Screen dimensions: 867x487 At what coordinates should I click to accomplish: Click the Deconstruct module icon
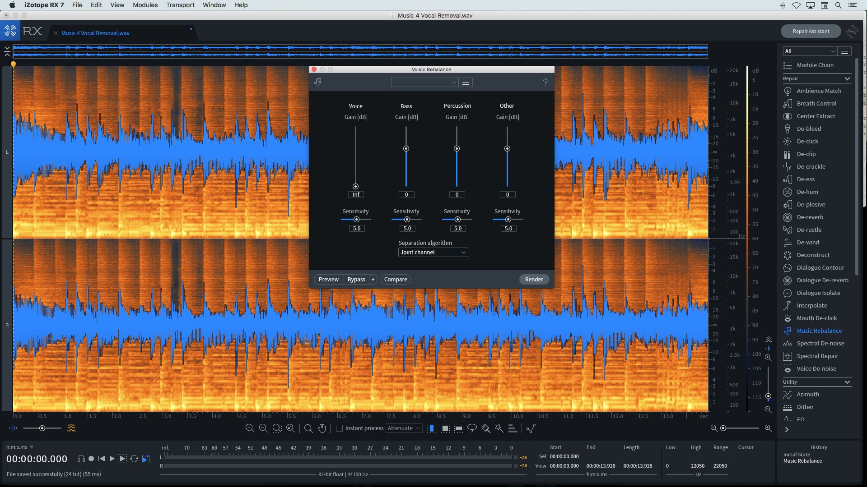click(x=788, y=254)
